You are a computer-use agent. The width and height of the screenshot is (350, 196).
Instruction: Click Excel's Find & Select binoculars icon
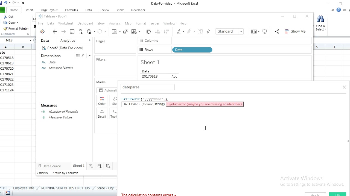point(320,19)
